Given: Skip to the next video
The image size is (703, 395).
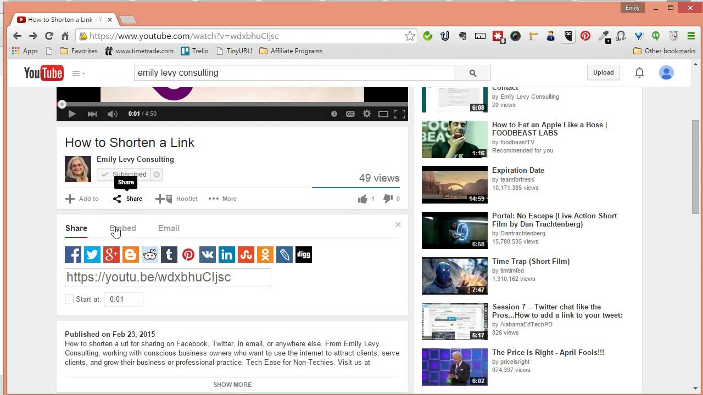Looking at the screenshot, I should [x=92, y=114].
